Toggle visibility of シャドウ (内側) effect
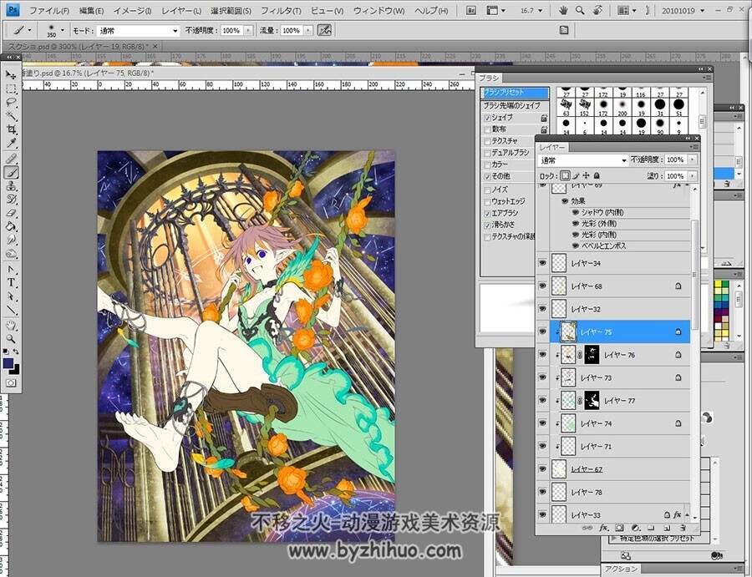752x577 pixels. coord(576,212)
